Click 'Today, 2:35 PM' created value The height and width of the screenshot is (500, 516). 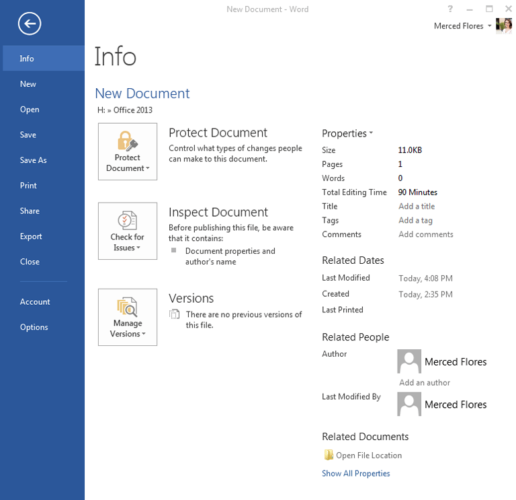(x=425, y=295)
